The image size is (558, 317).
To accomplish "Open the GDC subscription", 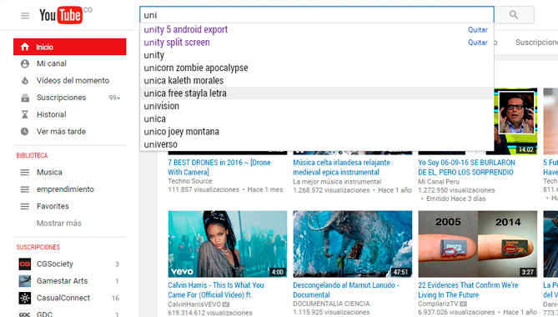I will click(44, 314).
